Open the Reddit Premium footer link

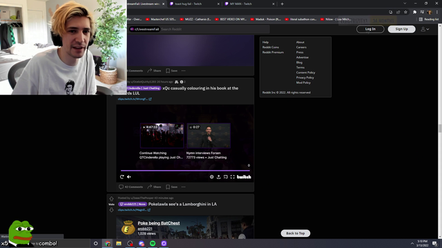(x=273, y=52)
